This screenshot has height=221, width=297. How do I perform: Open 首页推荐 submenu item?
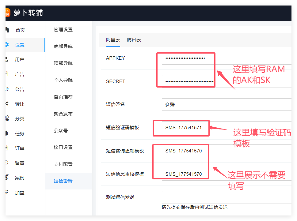pos(63,97)
